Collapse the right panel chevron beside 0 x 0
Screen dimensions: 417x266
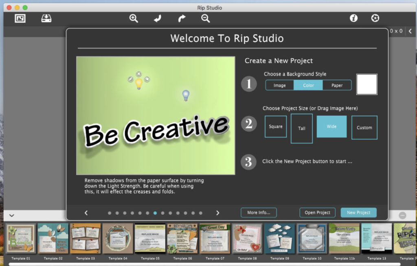coord(410,31)
